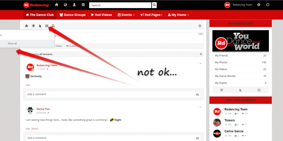
Task: Click the envelope icon under My Events
Action: coord(259,90)
